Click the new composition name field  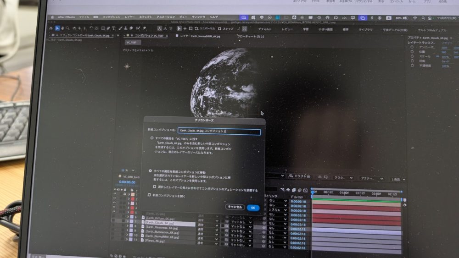pyautogui.click(x=219, y=132)
